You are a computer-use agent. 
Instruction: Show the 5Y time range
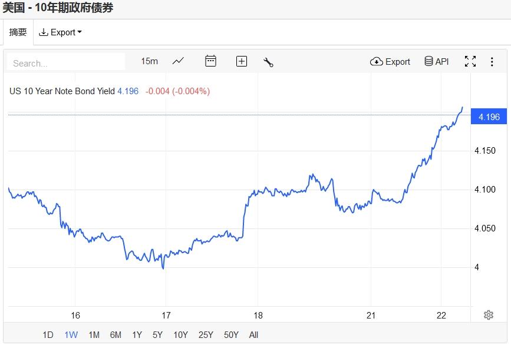point(157,335)
